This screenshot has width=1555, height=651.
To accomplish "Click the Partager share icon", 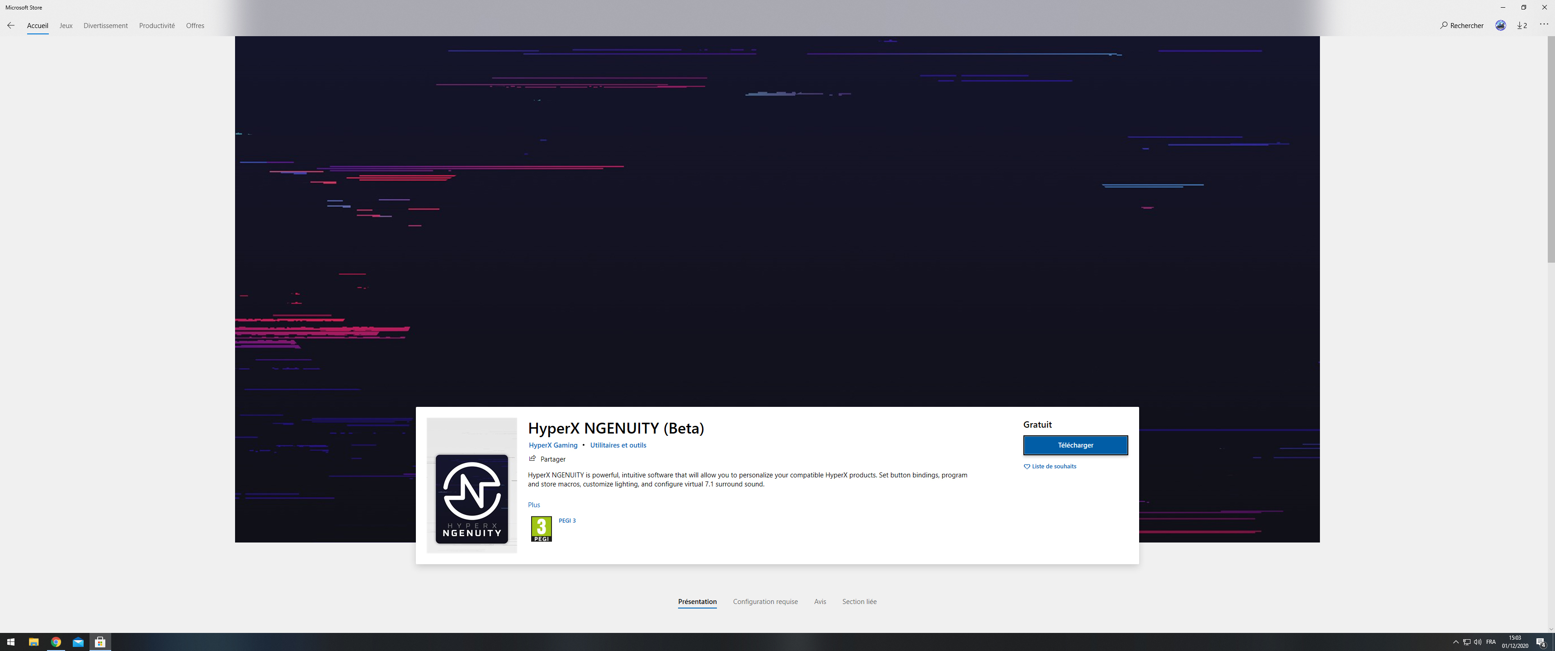I will point(532,459).
